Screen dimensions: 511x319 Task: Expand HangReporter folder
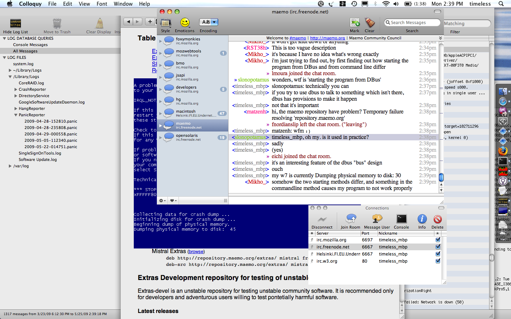pyautogui.click(x=16, y=108)
